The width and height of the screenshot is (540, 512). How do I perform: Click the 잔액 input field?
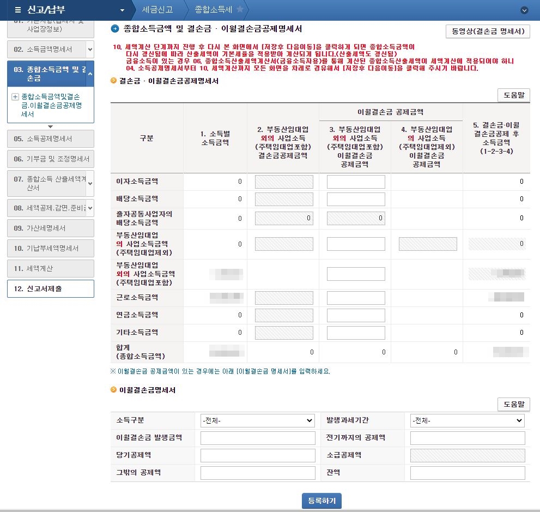click(x=468, y=473)
